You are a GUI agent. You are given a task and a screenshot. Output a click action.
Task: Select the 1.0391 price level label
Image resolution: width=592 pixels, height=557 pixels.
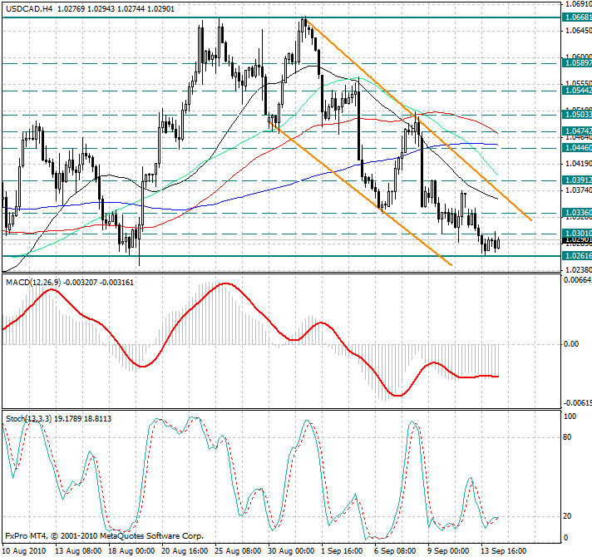coord(577,180)
